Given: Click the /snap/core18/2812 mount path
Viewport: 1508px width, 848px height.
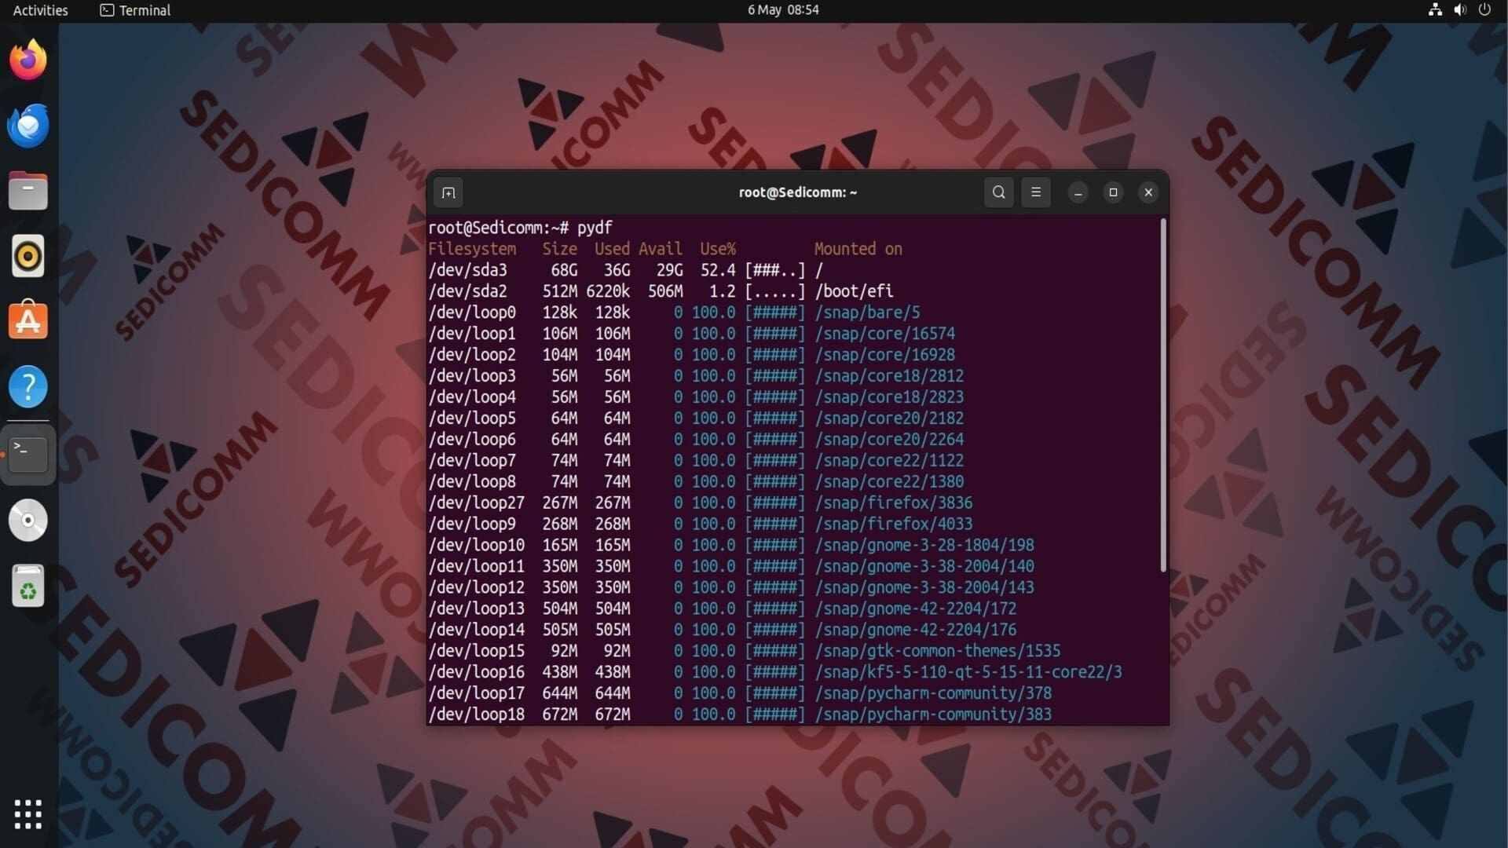Looking at the screenshot, I should click(889, 376).
